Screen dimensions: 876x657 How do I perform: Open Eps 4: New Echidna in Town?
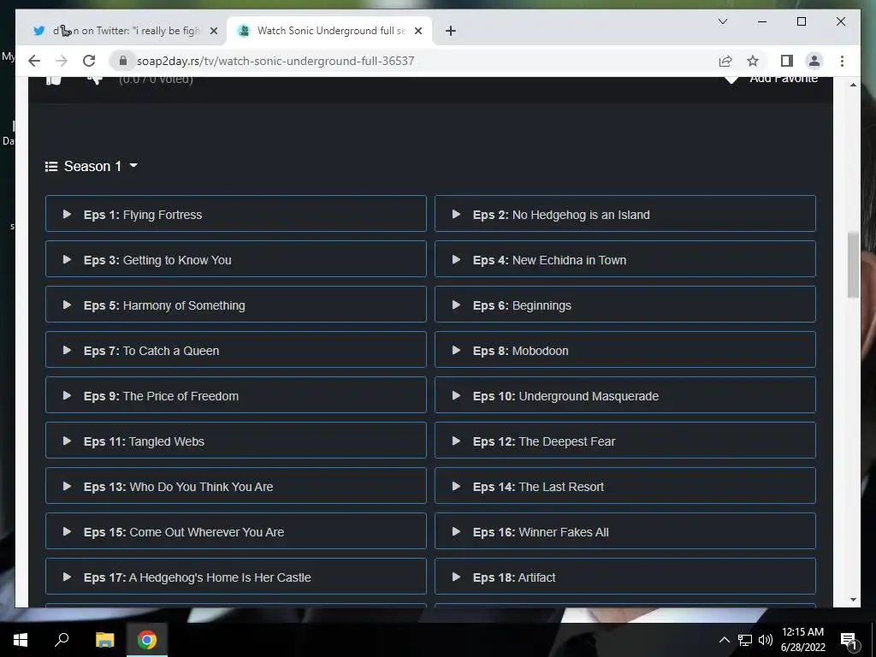click(x=625, y=258)
